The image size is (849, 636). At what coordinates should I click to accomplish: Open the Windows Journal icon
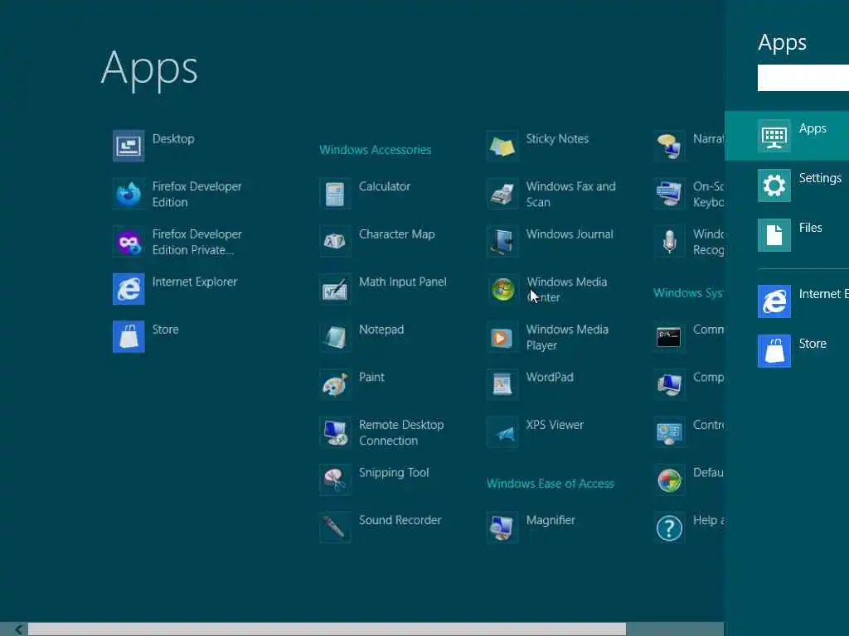click(502, 241)
